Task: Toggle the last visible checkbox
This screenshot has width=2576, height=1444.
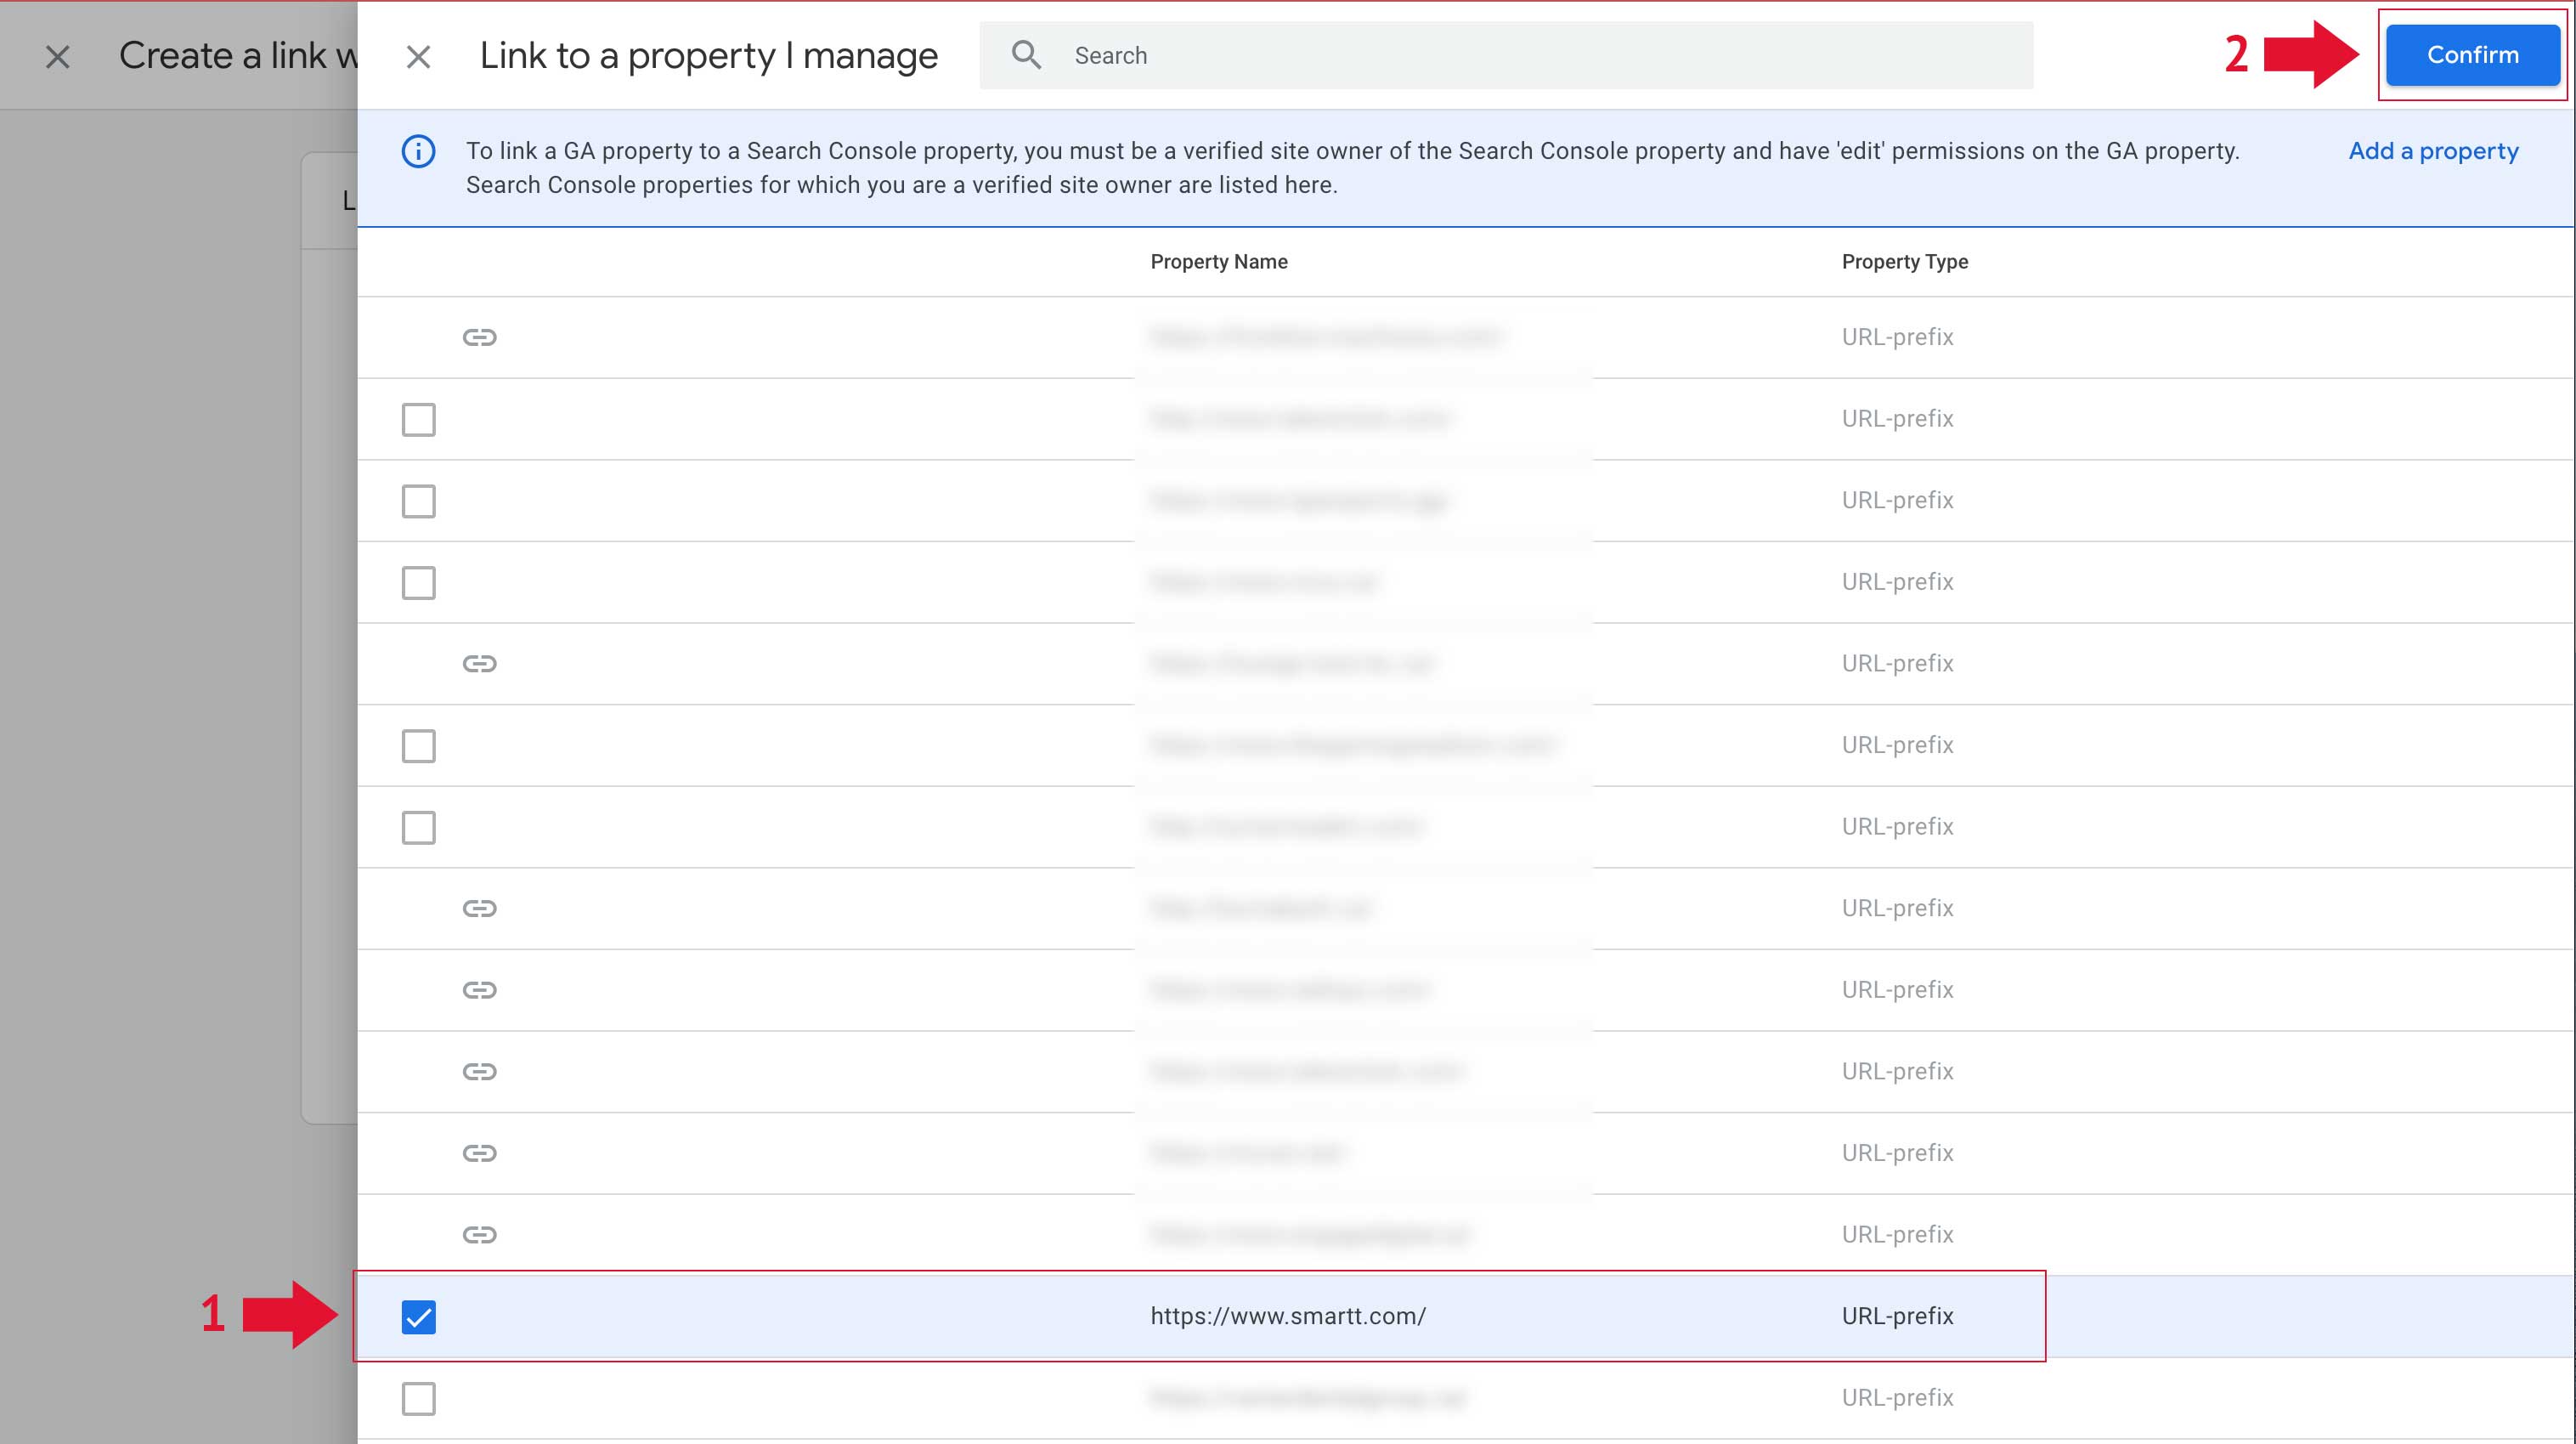Action: point(420,1398)
